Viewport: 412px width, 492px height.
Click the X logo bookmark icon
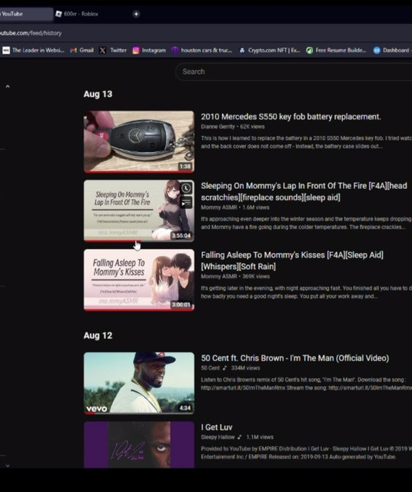point(102,50)
